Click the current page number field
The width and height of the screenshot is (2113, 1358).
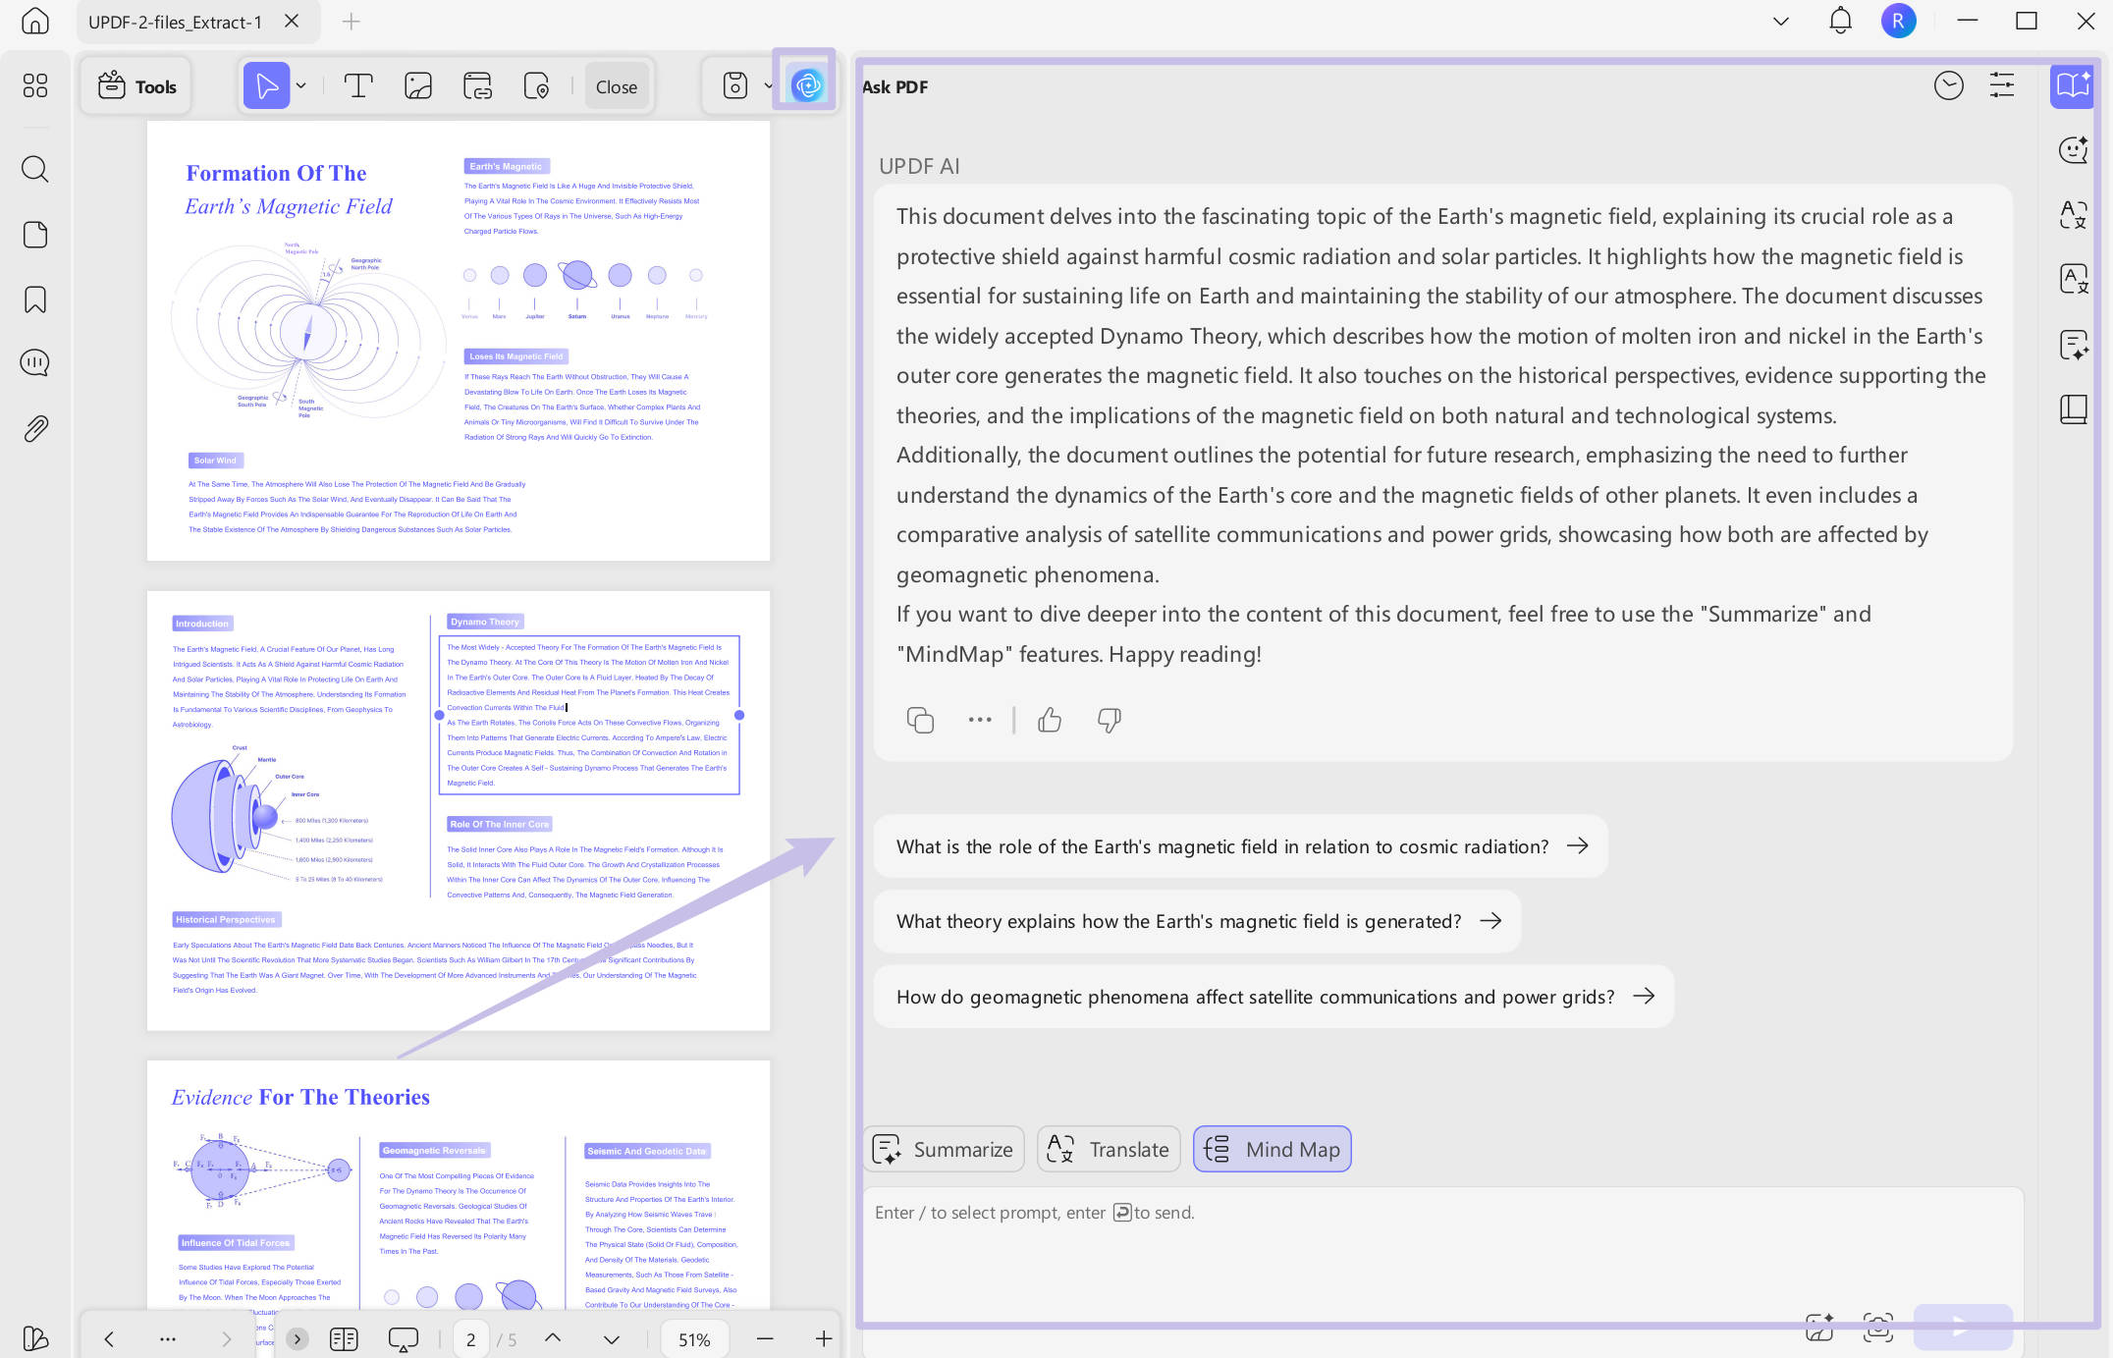pyautogui.click(x=470, y=1339)
